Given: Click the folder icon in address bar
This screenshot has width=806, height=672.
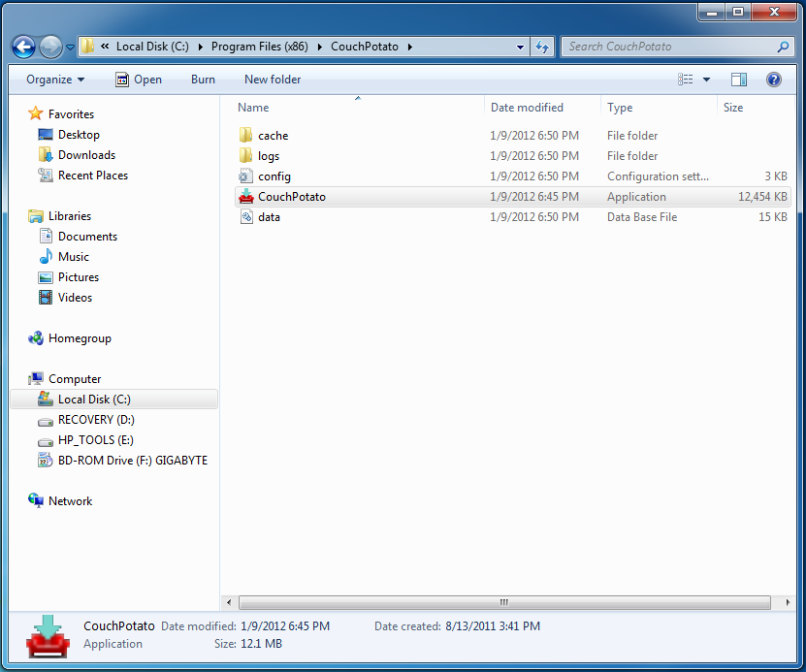Looking at the screenshot, I should (x=88, y=47).
